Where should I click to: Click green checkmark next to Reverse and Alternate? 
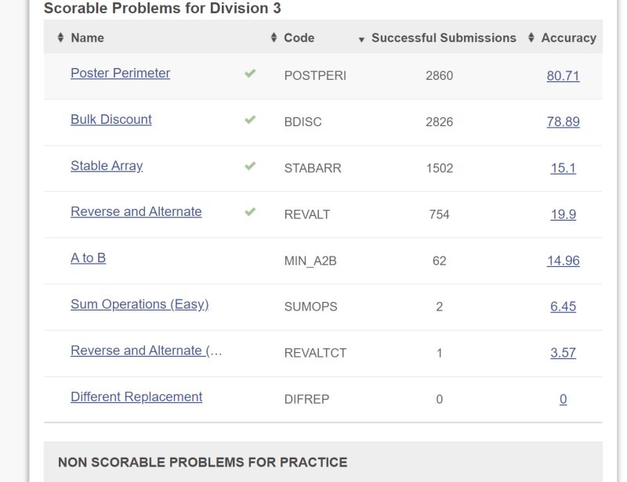tap(250, 211)
